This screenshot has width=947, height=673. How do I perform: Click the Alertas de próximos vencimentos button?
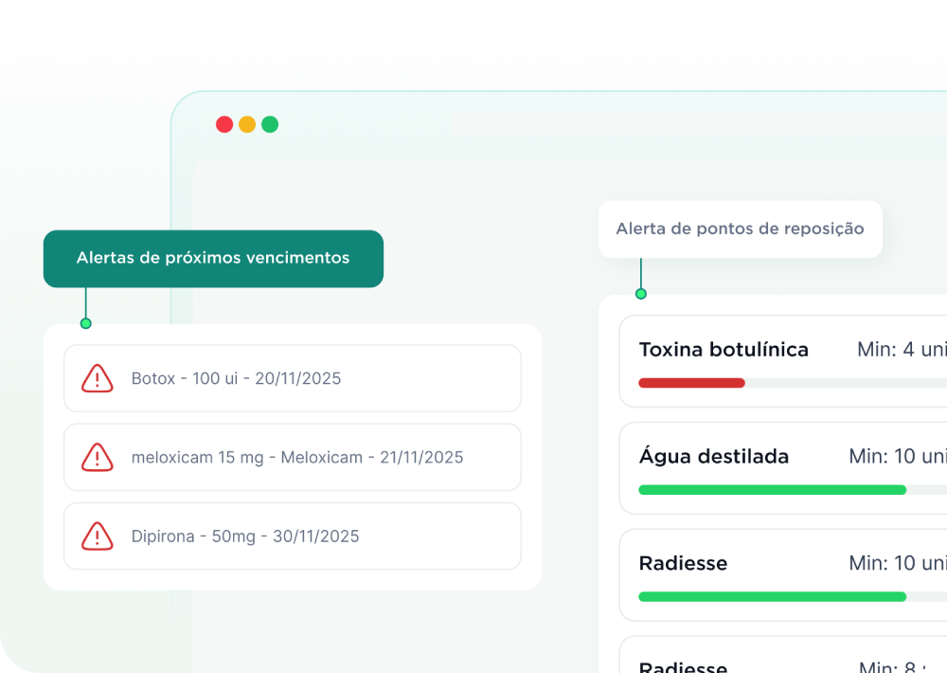click(x=213, y=258)
